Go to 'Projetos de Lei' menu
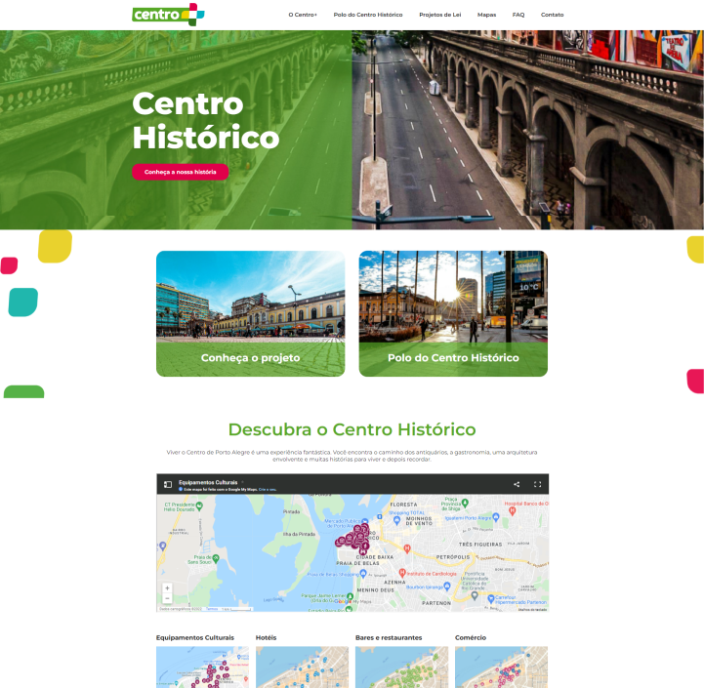Viewport: 704px width, 688px height. pyautogui.click(x=439, y=15)
